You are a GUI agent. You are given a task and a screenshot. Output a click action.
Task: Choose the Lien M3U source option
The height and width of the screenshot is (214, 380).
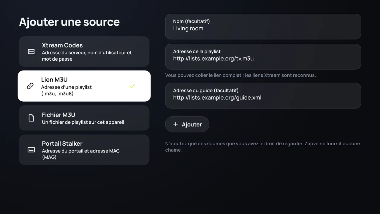(x=84, y=86)
